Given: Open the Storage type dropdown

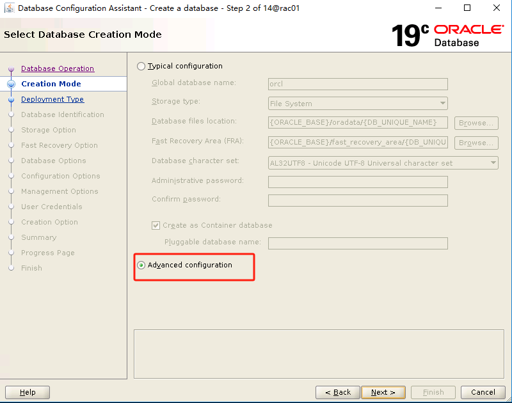Looking at the screenshot, I should [x=358, y=104].
